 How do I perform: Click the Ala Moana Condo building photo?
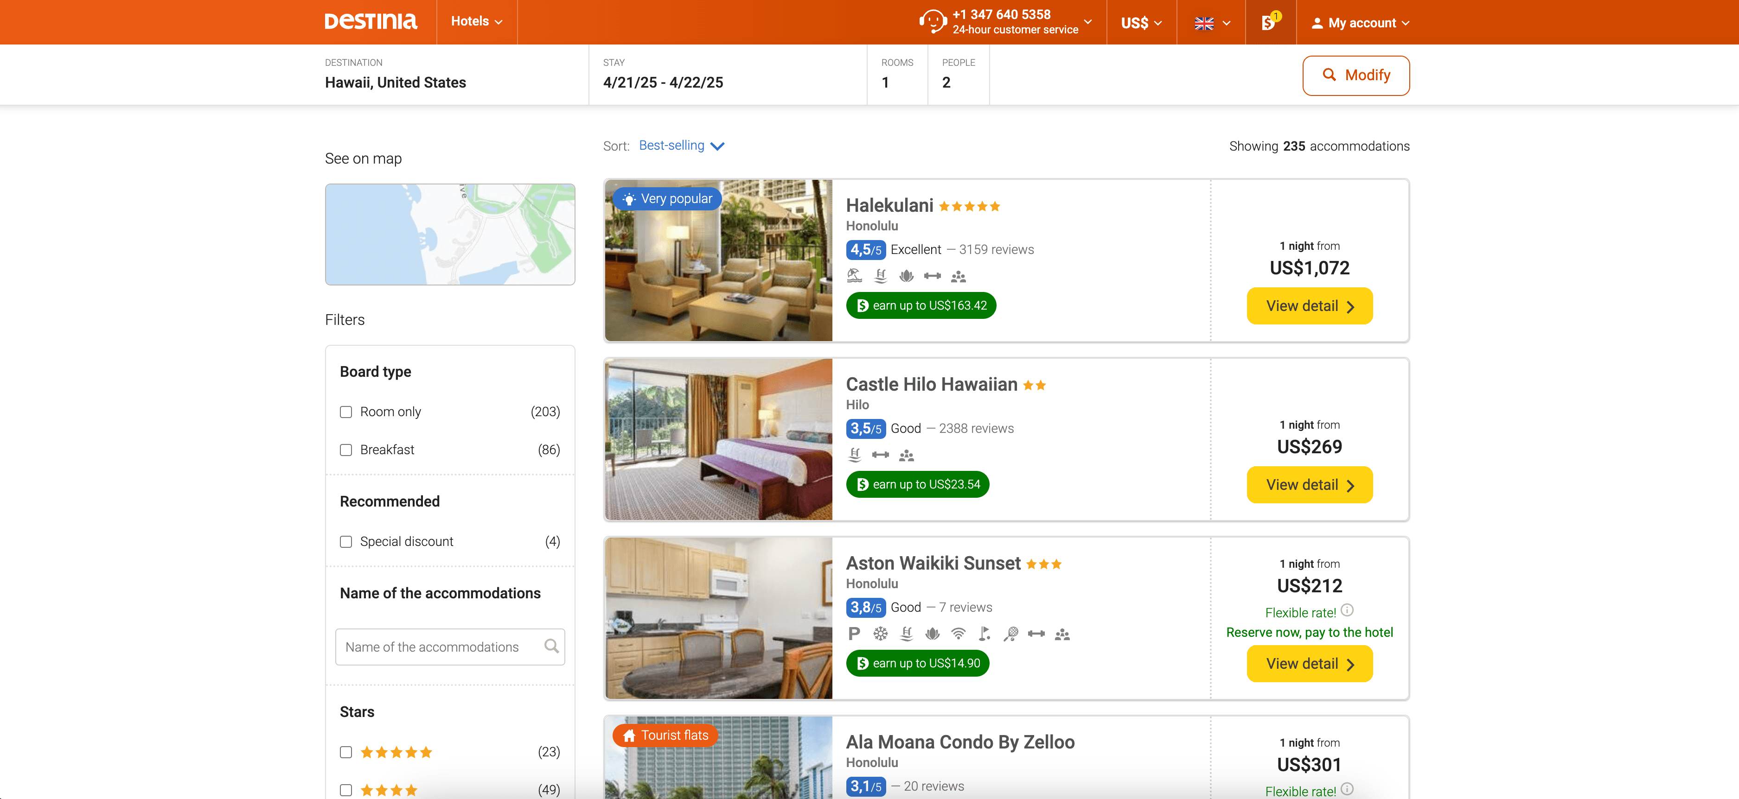pyautogui.click(x=718, y=758)
